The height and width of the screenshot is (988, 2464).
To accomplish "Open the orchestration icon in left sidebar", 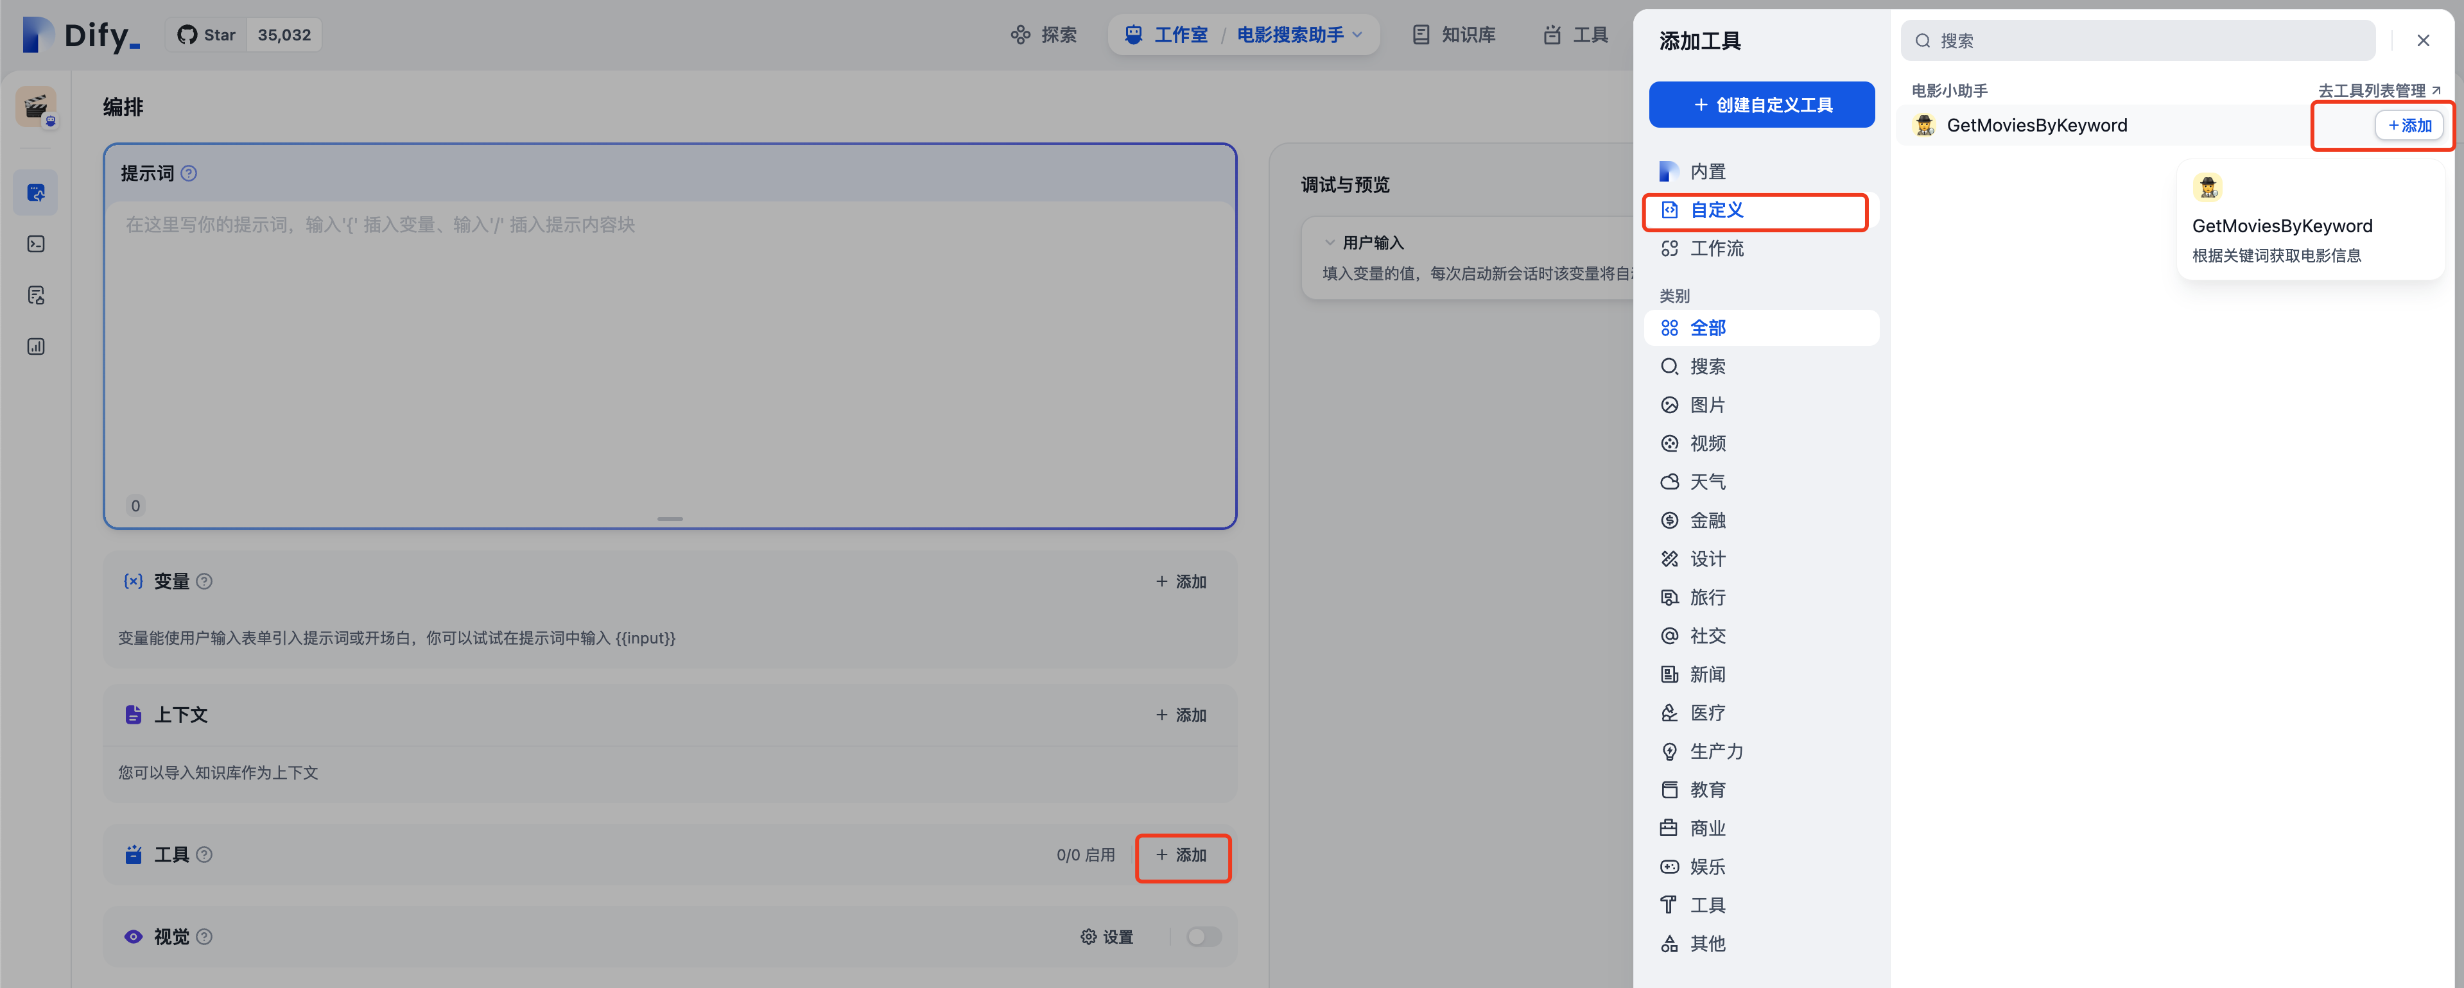I will [37, 193].
